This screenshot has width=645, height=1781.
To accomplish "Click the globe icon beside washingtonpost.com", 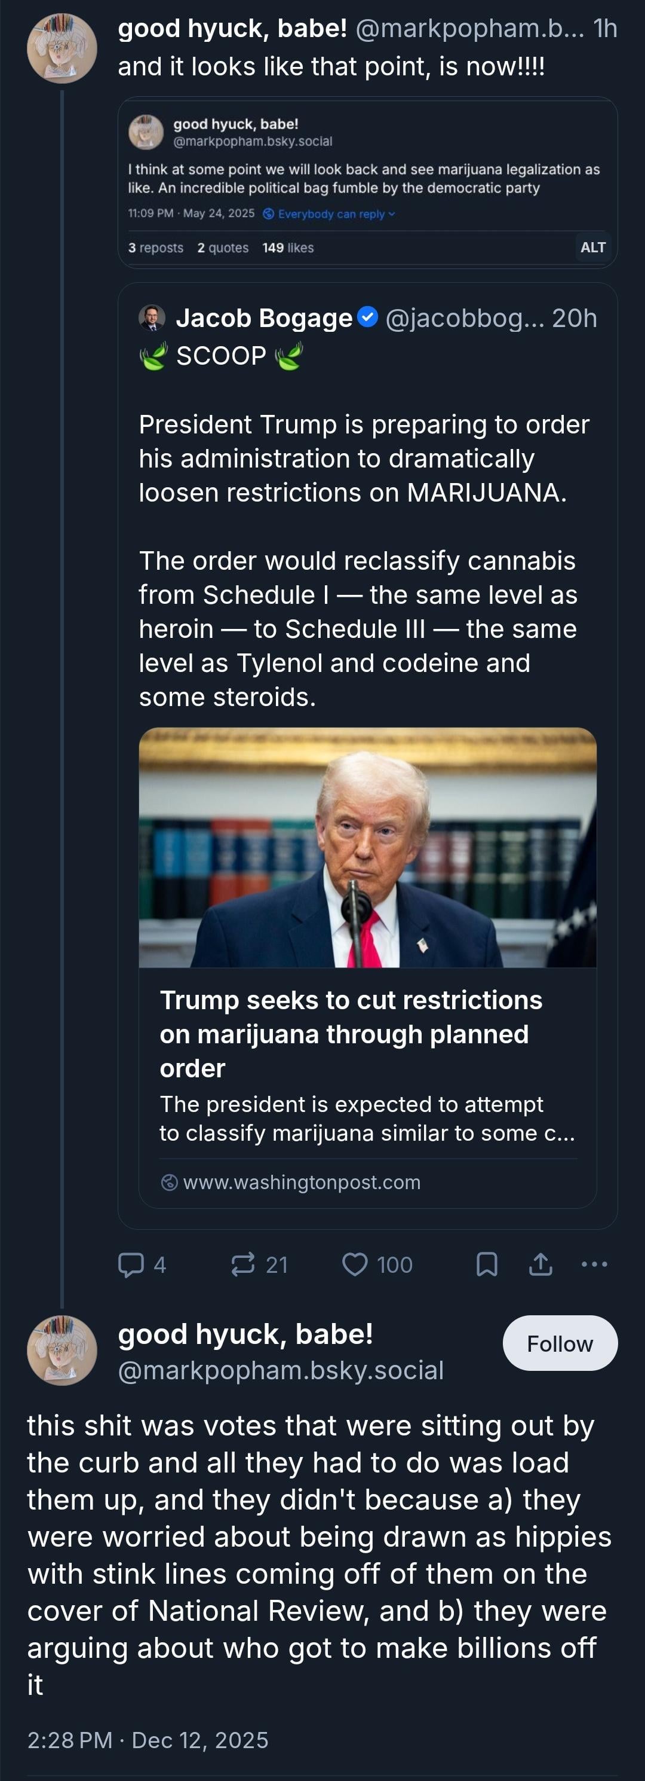I will pyautogui.click(x=169, y=1183).
